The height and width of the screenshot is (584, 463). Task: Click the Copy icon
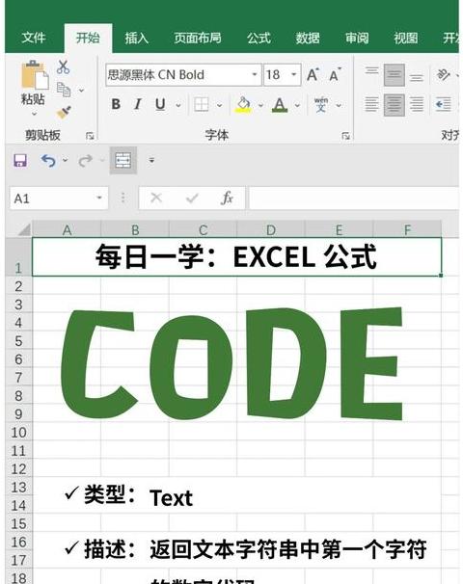point(64,90)
